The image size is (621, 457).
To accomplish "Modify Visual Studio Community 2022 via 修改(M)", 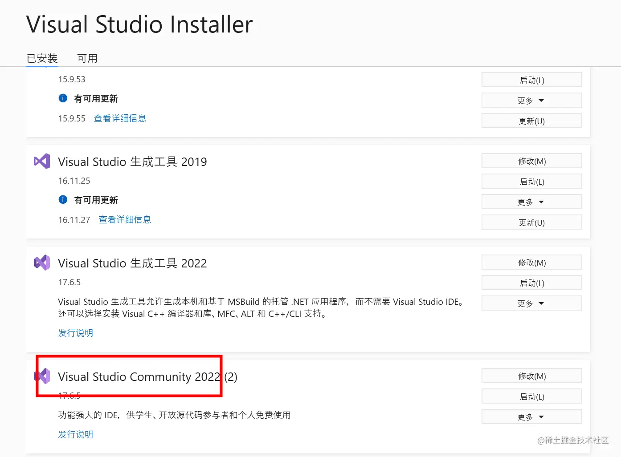I will point(531,376).
